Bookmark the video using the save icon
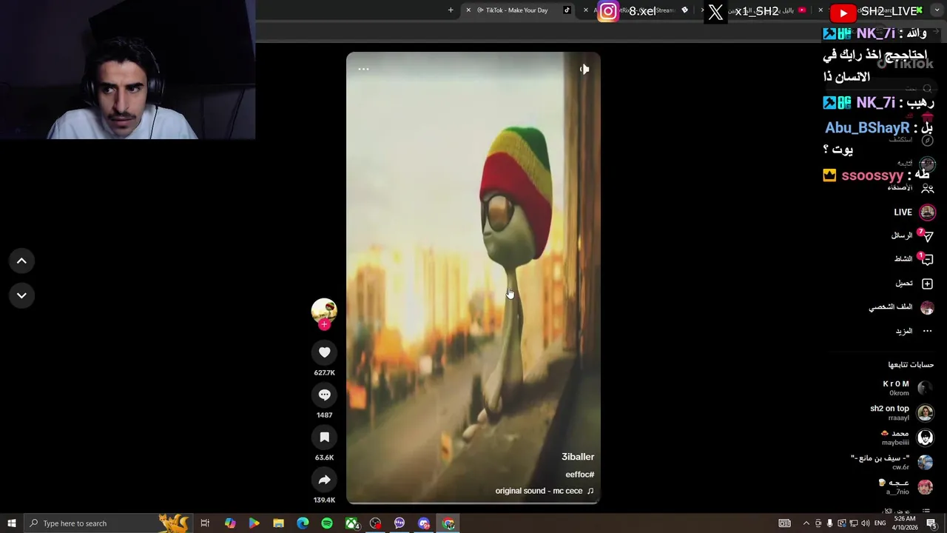This screenshot has width=947, height=533. tap(324, 438)
